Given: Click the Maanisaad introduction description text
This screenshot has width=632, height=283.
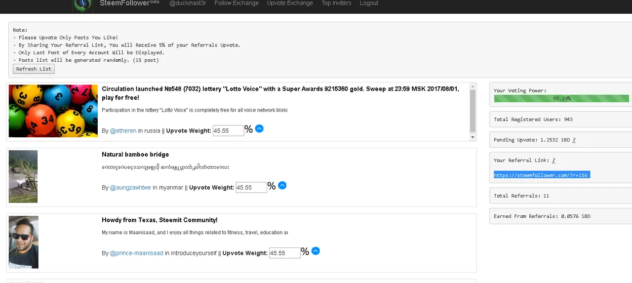Looking at the screenshot, I should pos(195,233).
